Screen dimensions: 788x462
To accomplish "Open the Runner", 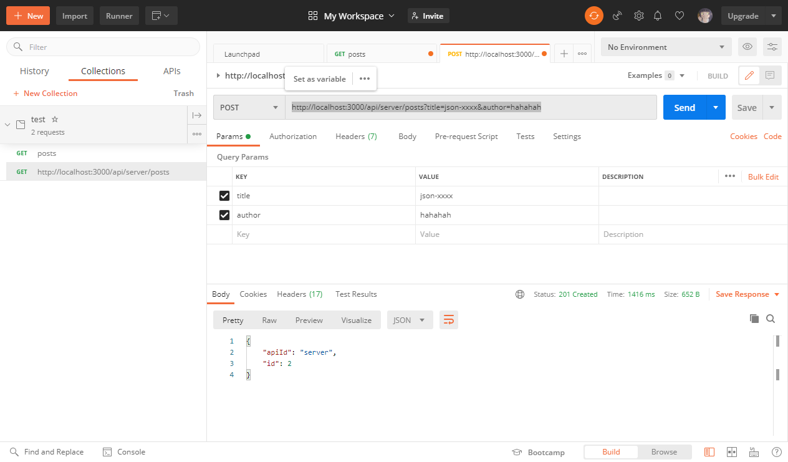I will 119,16.
